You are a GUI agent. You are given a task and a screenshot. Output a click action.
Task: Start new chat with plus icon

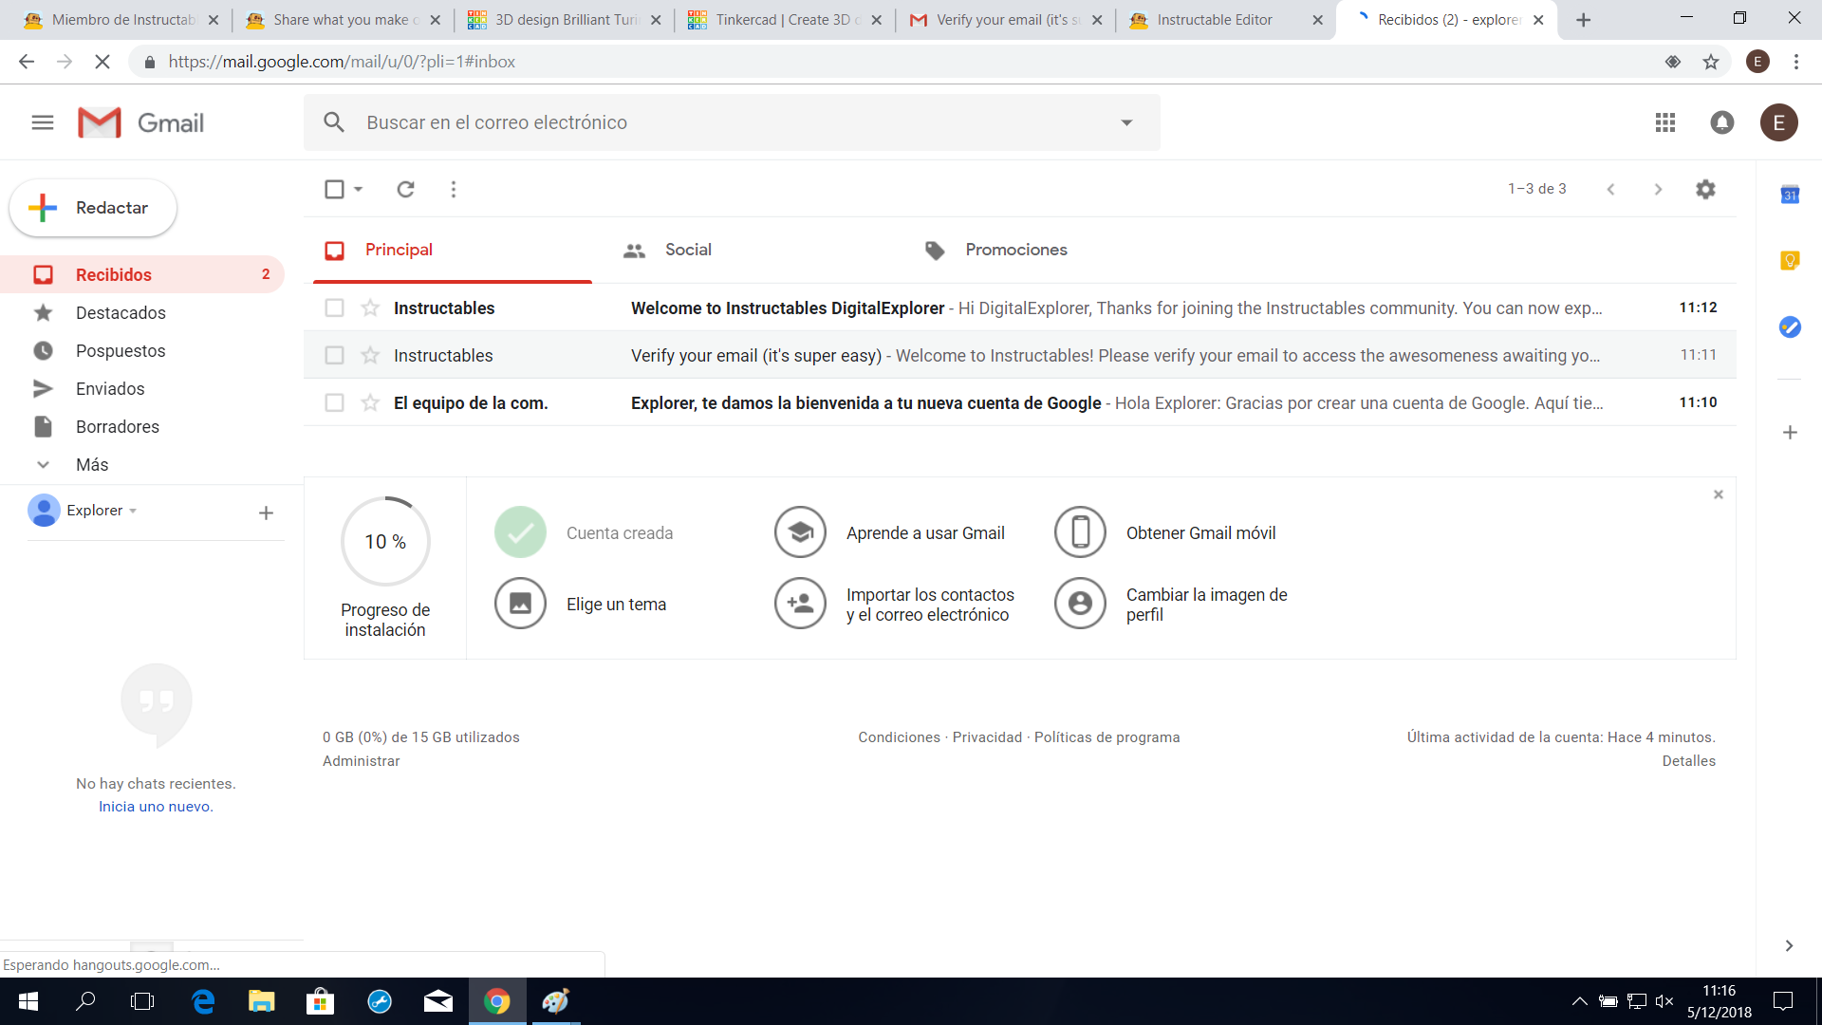[266, 512]
